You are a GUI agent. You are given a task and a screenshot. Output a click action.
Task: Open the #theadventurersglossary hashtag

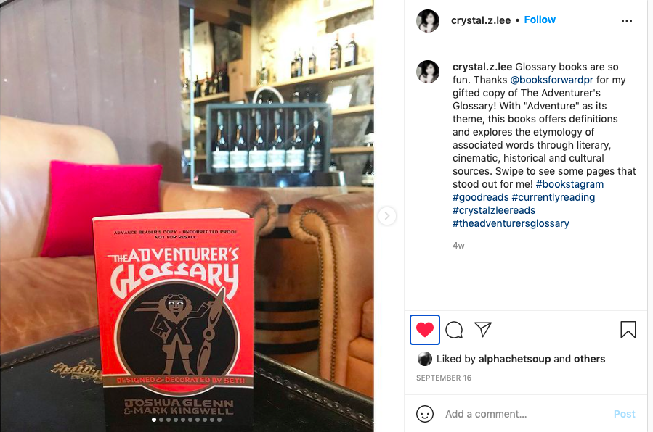(x=511, y=223)
